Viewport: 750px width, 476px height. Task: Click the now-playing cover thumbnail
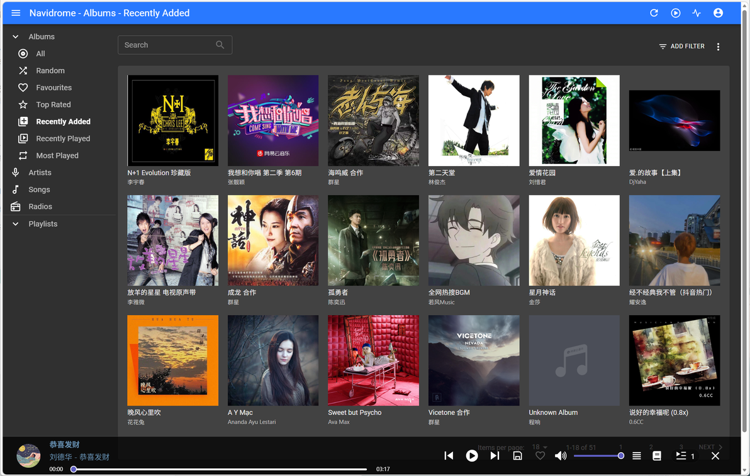click(x=29, y=455)
